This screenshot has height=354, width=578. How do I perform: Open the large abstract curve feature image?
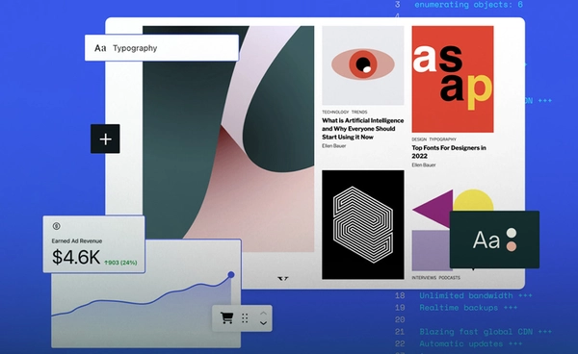pyautogui.click(x=228, y=139)
